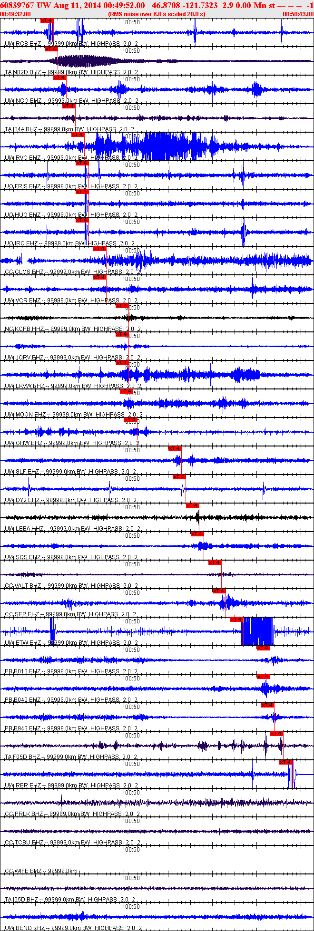Select the UW MOON EHZ station label
Image resolution: width=314 pixels, height=931 pixels.
[26, 415]
